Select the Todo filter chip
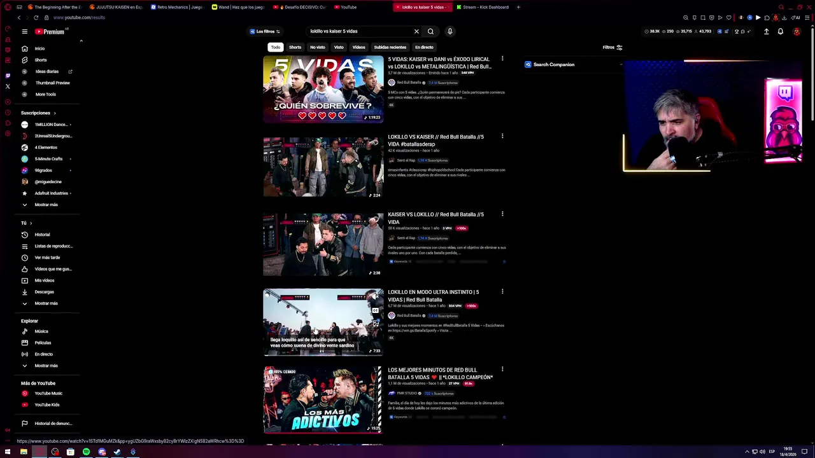The width and height of the screenshot is (815, 458). click(x=275, y=47)
